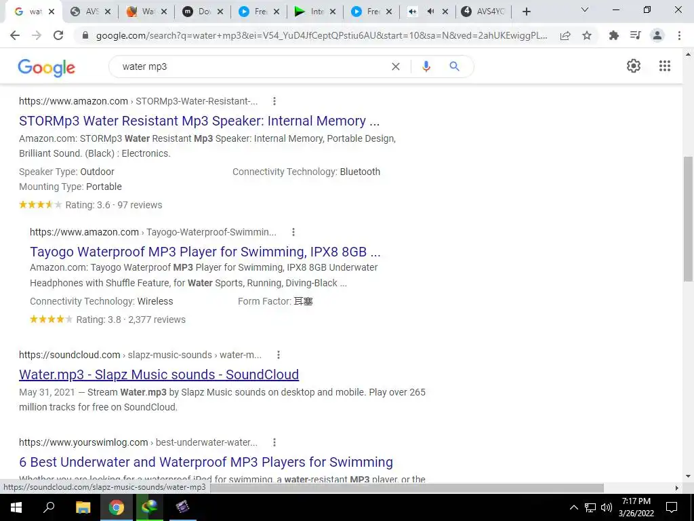Image resolution: width=694 pixels, height=521 pixels.
Task: Open 6 Best Underwater and Waterproof MP3 Players link
Action: (x=206, y=462)
